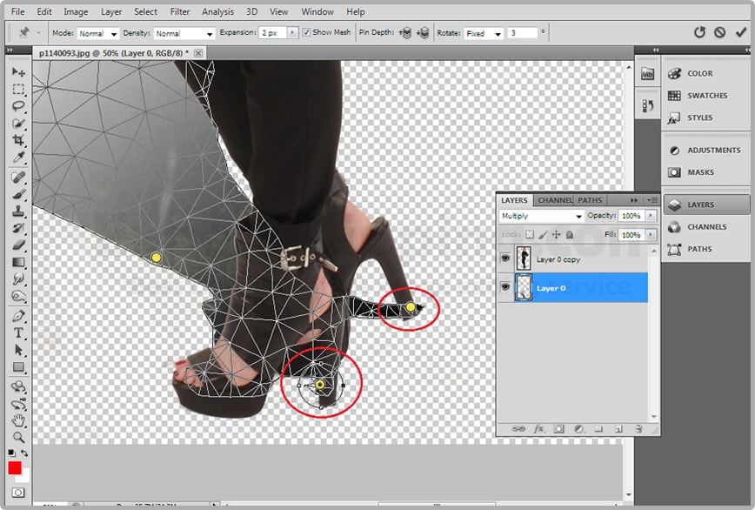Select the Crop tool

(x=18, y=141)
